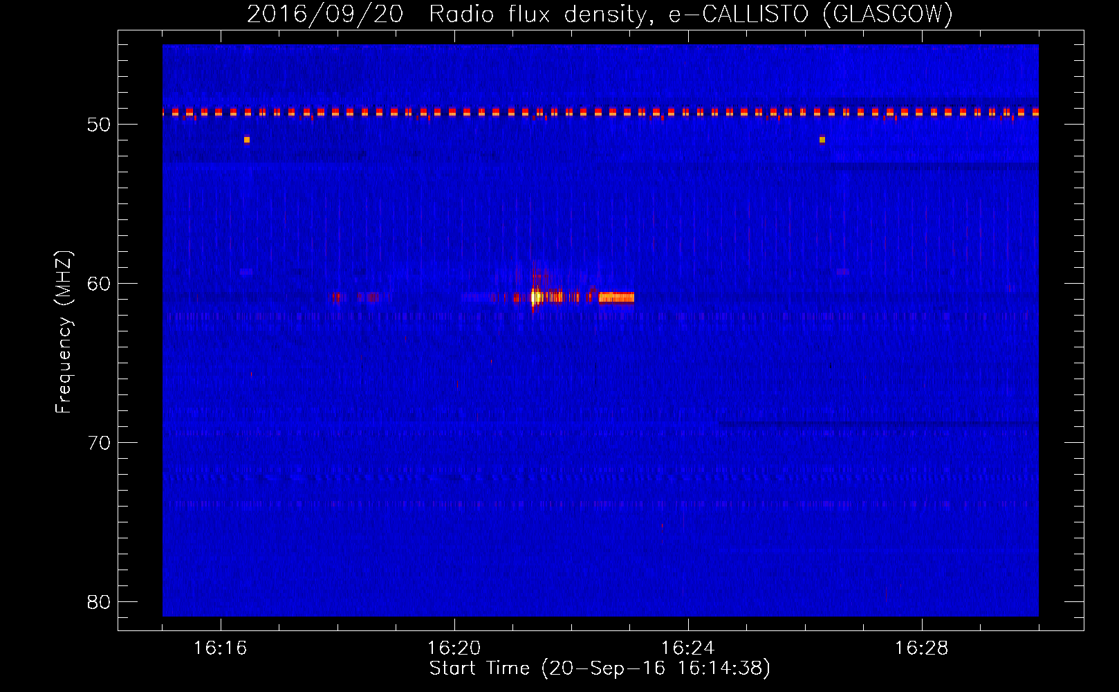Select the '16:16' time axis label
Screen dimensions: 1119x692
click(x=220, y=648)
